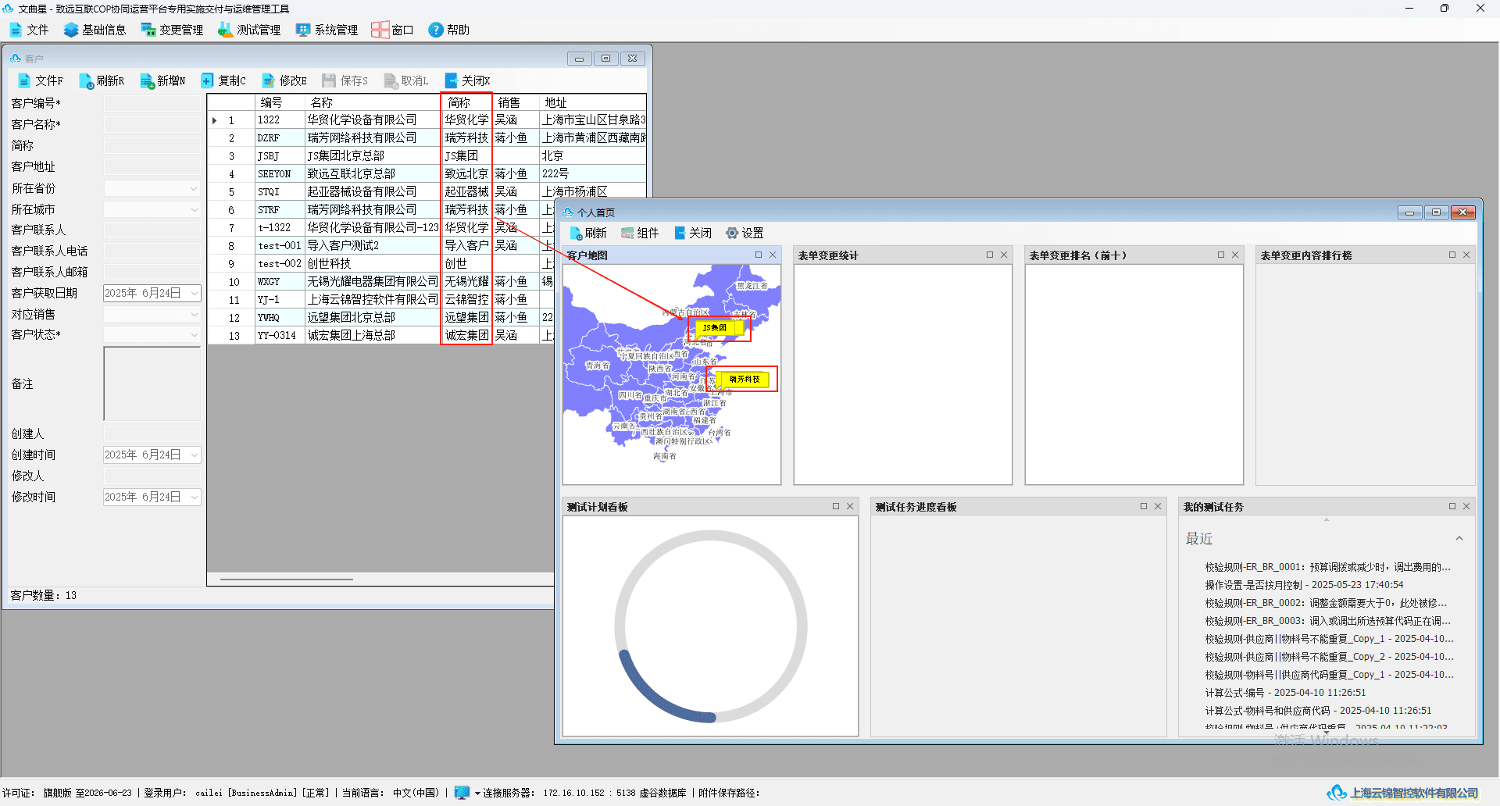
Task: Maximize the 客户地图 panel
Action: coord(759,255)
